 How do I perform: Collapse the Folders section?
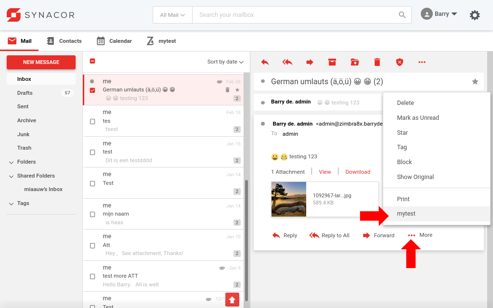12,162
